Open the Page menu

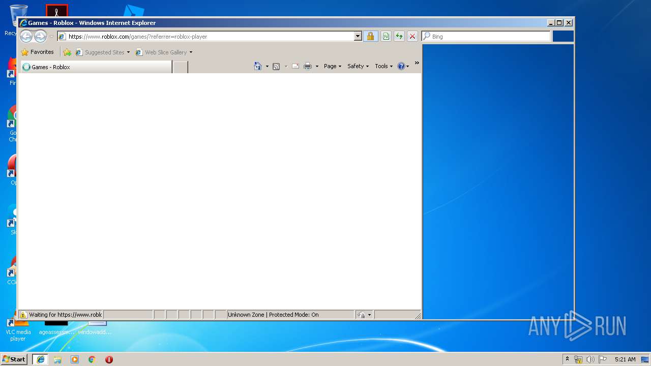tap(333, 66)
